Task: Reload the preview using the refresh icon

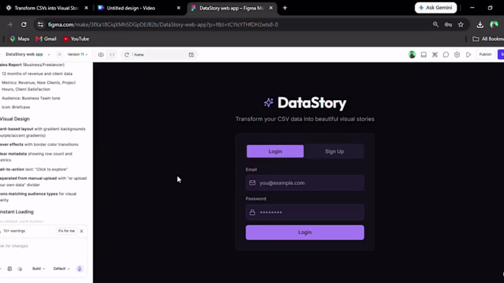Action: click(127, 55)
